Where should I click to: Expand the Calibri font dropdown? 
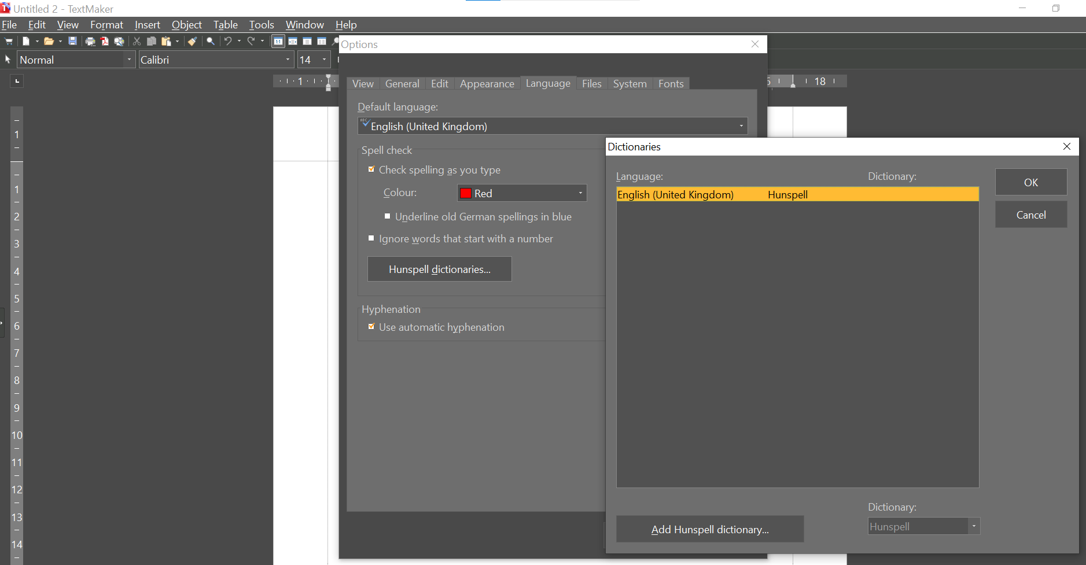(x=288, y=60)
